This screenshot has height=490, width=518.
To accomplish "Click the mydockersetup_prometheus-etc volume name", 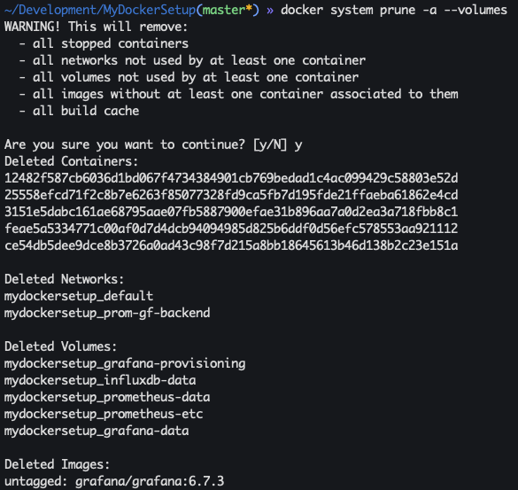I will point(104,414).
